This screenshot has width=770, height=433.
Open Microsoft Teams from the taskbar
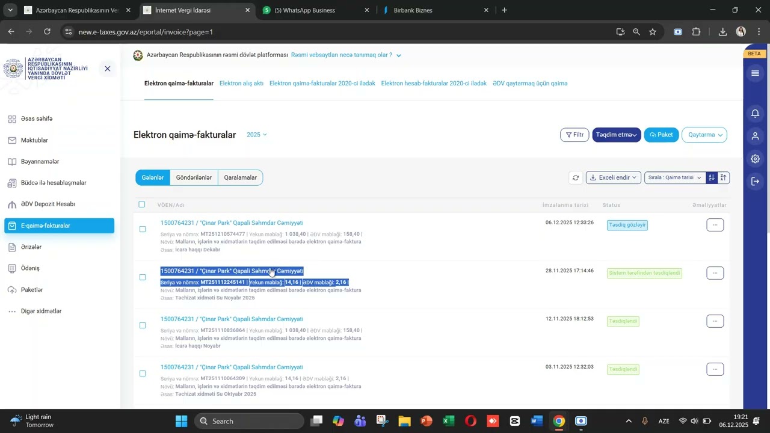pos(360,421)
